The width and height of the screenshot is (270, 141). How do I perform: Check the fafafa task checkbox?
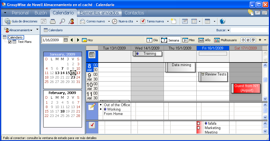pos(199,123)
